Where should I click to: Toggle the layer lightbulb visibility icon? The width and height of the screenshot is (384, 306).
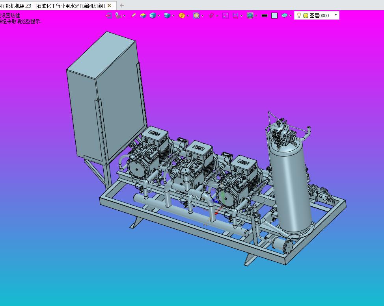[x=299, y=15]
